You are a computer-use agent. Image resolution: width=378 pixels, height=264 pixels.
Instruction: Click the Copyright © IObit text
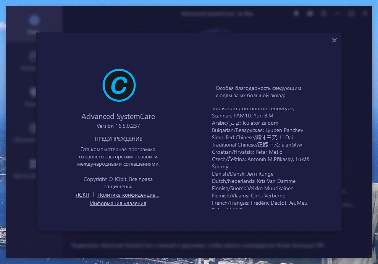(x=118, y=183)
